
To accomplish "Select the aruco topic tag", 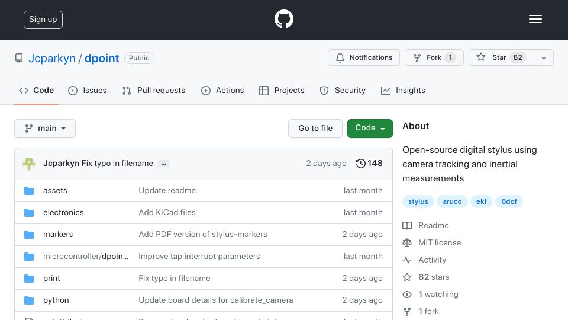I will pos(452,201).
